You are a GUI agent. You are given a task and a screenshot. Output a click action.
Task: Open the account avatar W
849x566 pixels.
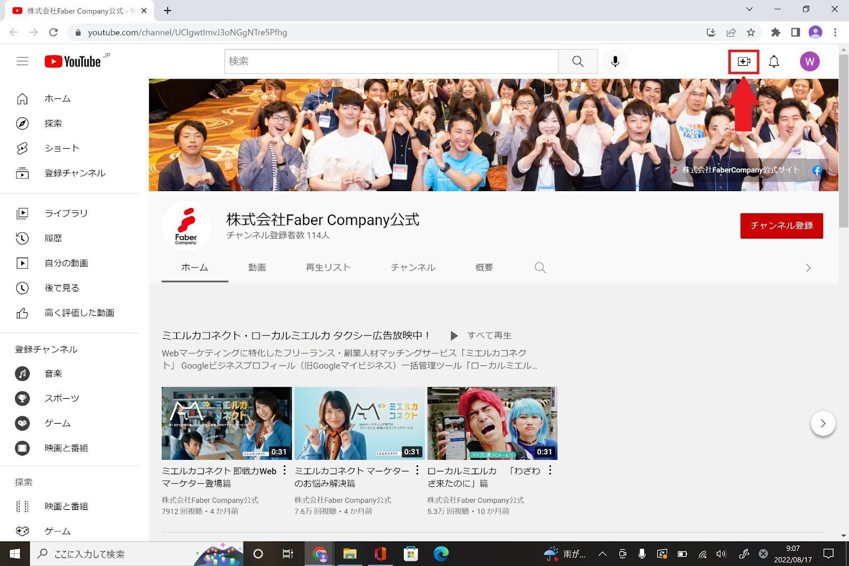[x=810, y=62]
